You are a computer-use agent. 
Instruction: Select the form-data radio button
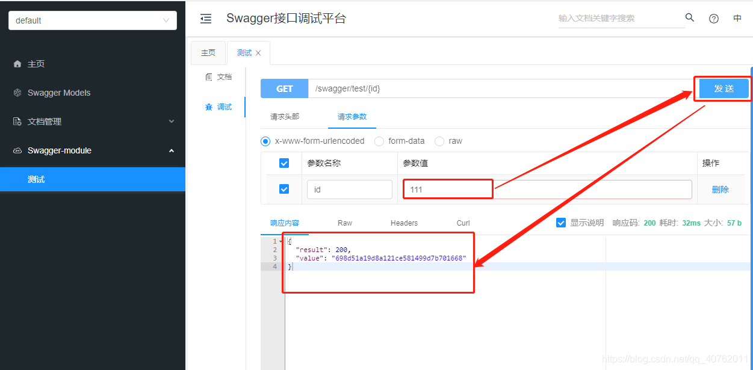point(379,141)
